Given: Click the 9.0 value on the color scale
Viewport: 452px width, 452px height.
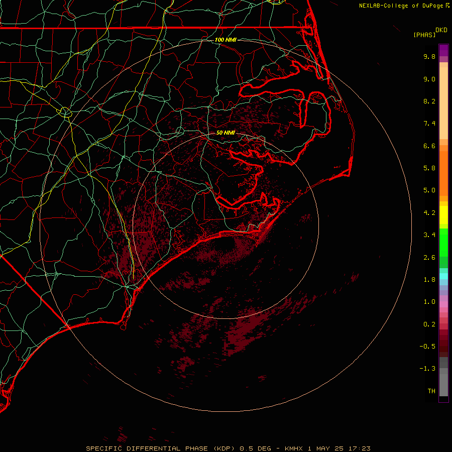Looking at the screenshot, I should click(429, 79).
